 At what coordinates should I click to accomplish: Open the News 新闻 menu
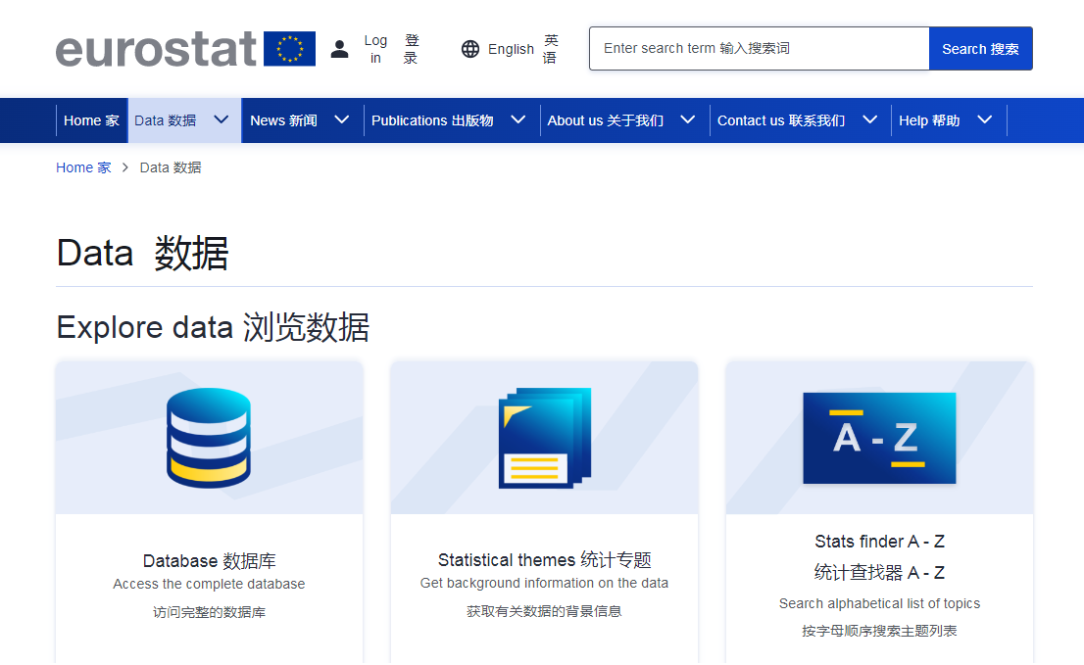click(281, 119)
